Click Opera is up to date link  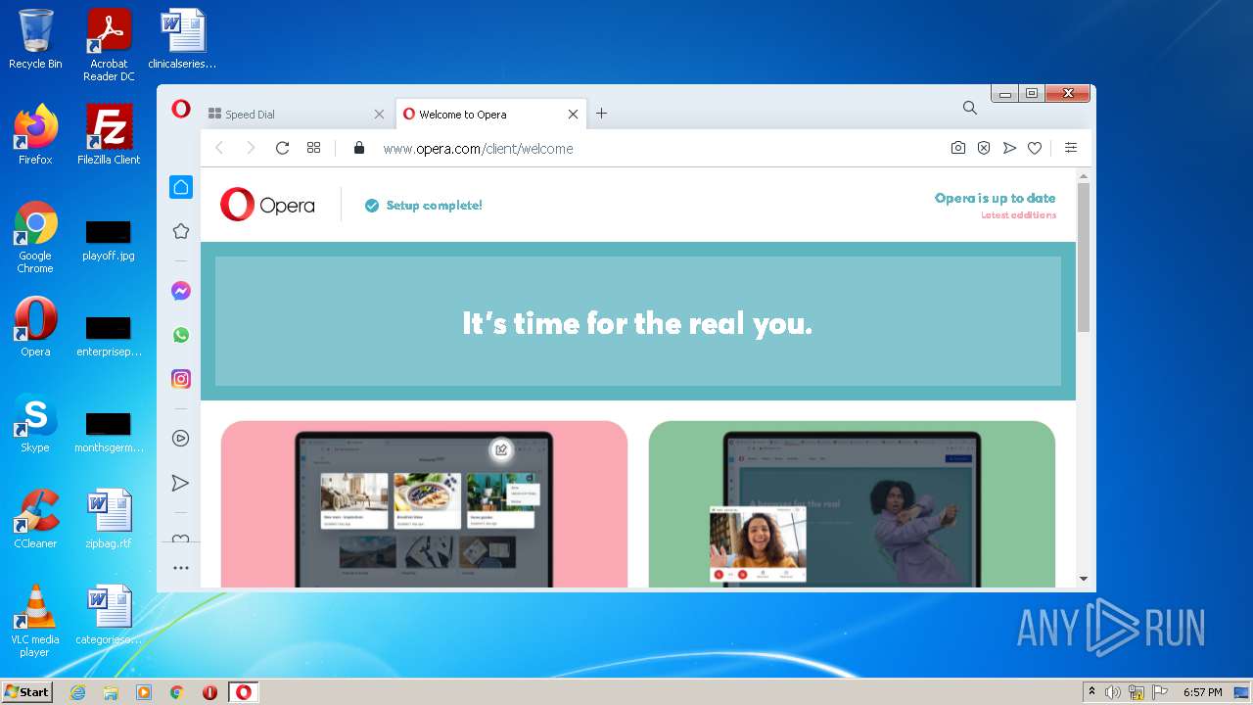[x=995, y=198]
